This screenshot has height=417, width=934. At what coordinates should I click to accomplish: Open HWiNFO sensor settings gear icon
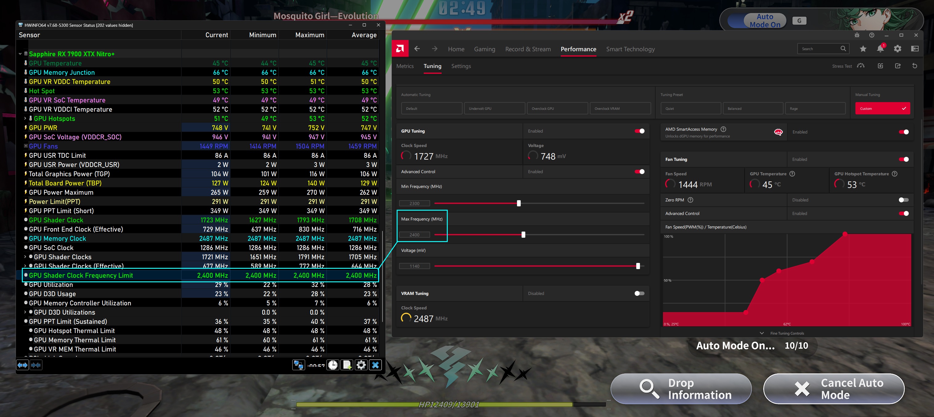(361, 365)
